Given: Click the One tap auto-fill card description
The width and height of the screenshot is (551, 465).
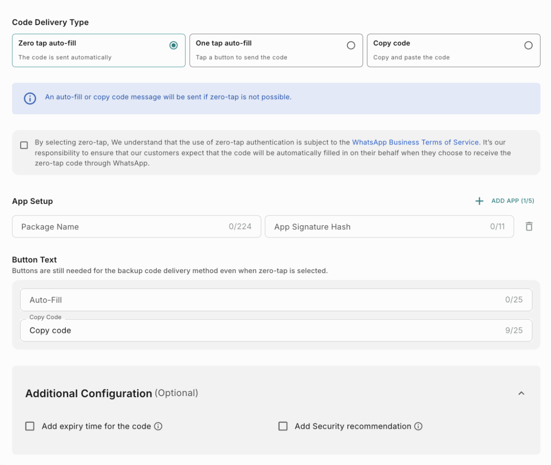Looking at the screenshot, I should click(241, 57).
